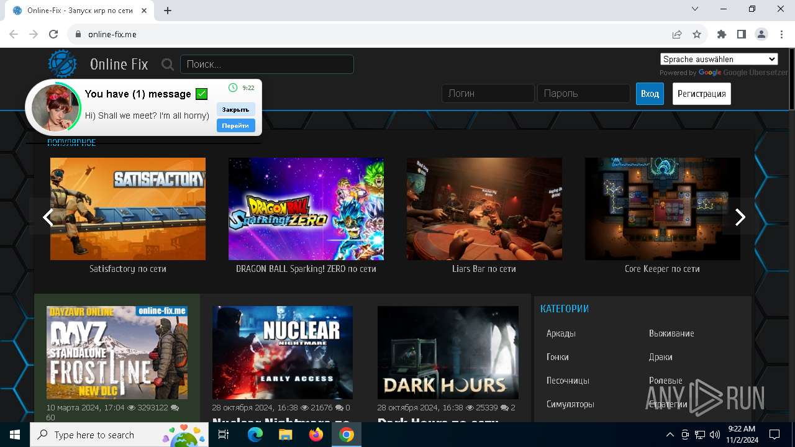Viewport: 795px width, 447px height.
Task: Go back with the browser back arrow
Action: click(x=14, y=34)
